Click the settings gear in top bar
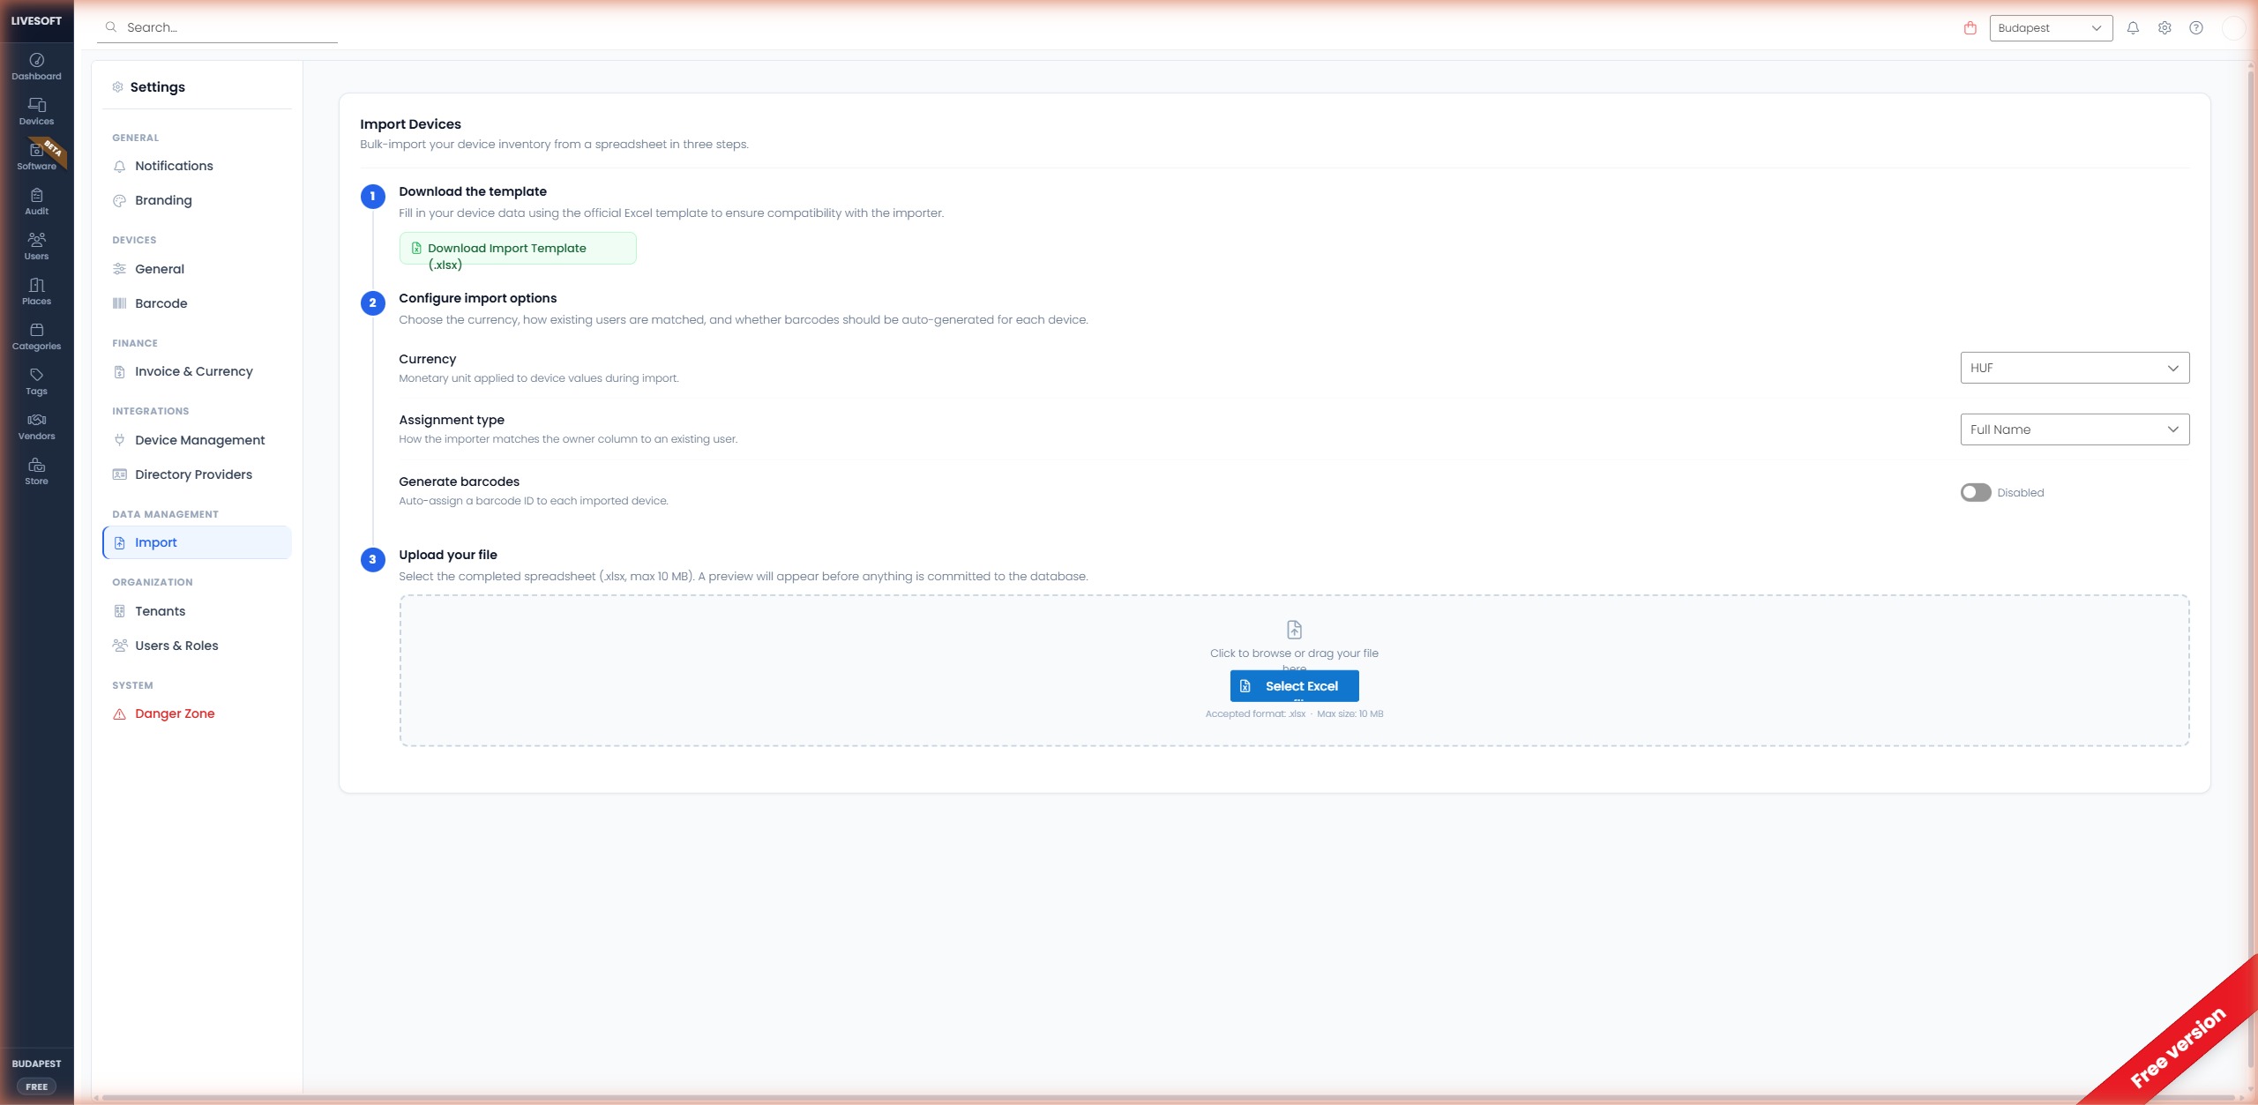Screen dimensions: 2258x1105 tap(2164, 28)
